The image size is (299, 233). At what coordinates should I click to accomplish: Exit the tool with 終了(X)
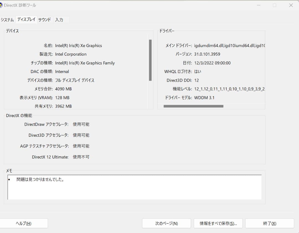269,223
